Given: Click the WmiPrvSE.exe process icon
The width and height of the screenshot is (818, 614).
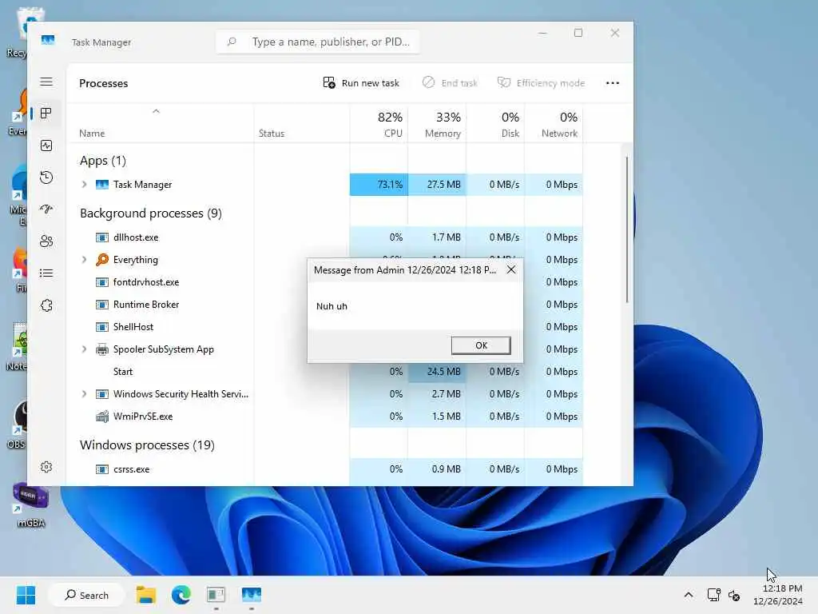Looking at the screenshot, I should click(x=102, y=417).
